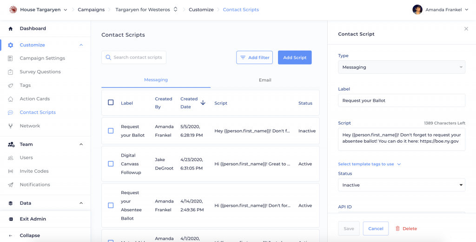Click the Search contact scripts field
Image resolution: width=476 pixels, height=242 pixels.
coord(134,57)
